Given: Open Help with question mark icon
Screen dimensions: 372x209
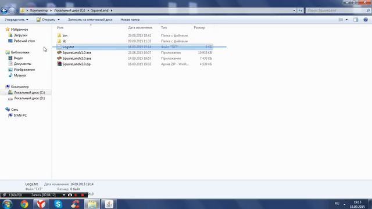Looking at the screenshot, I should coord(366,20).
